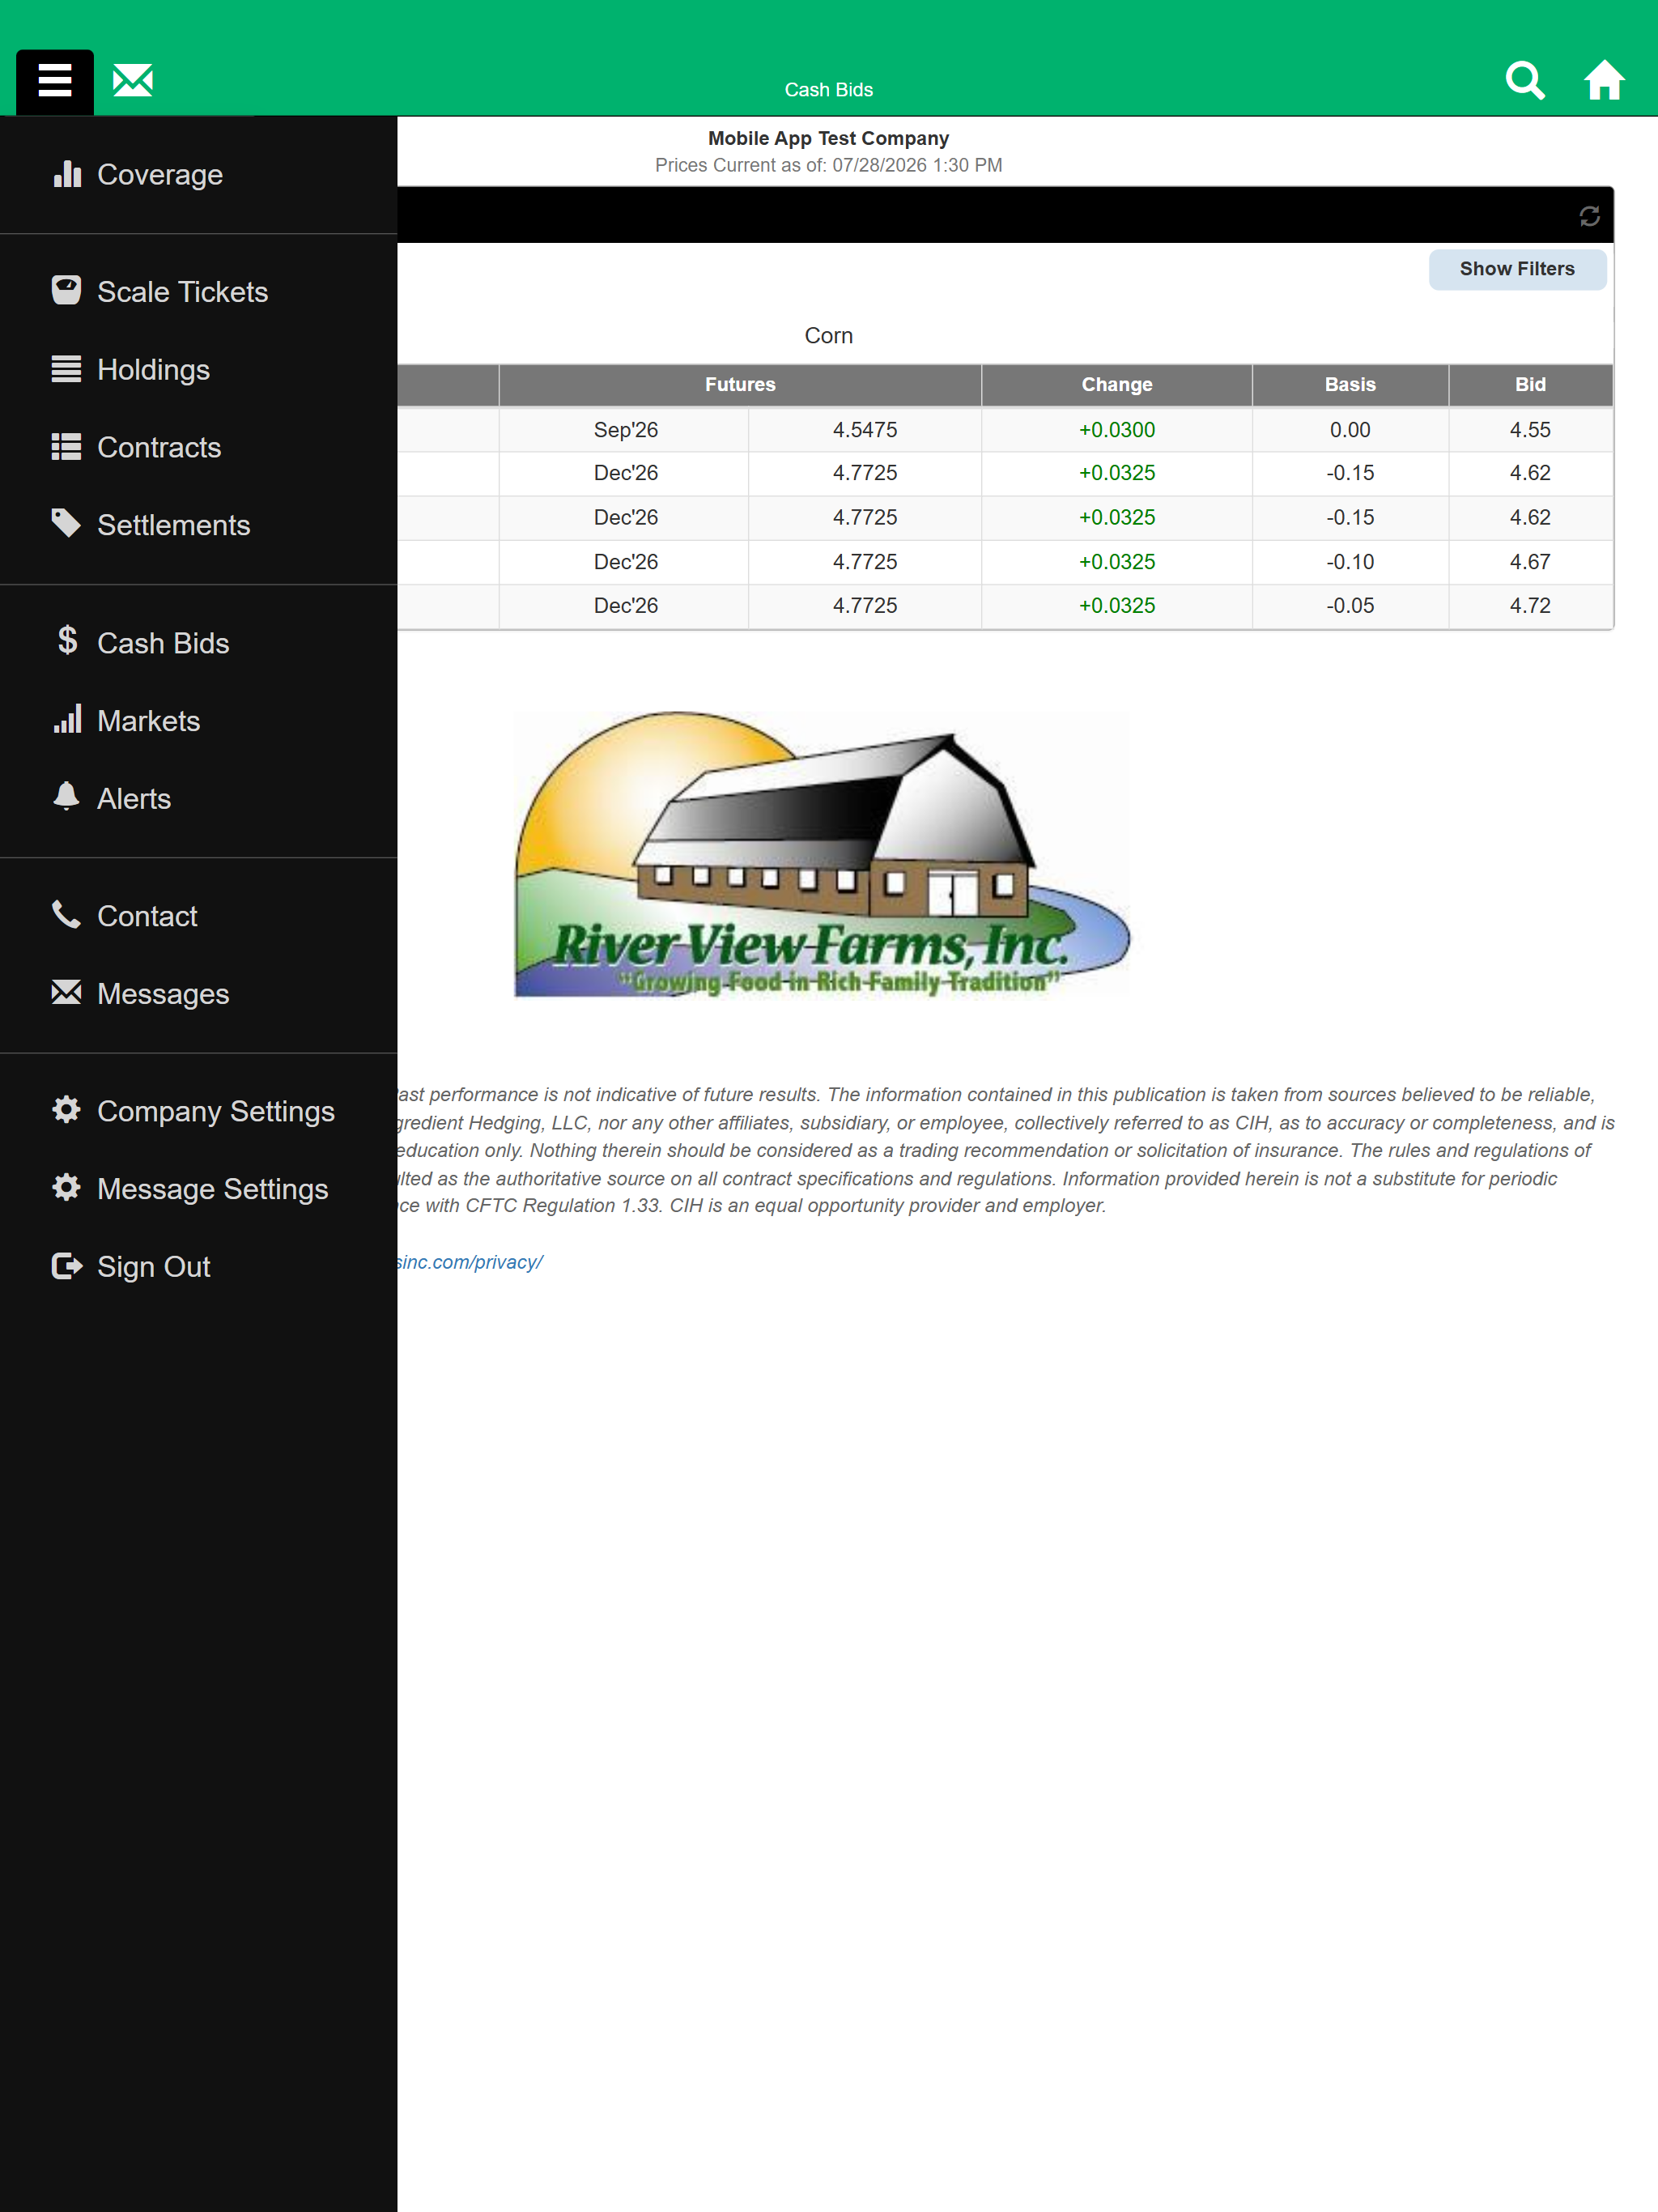This screenshot has height=2212, width=1658.
Task: Click the Basis column header
Action: point(1350,385)
